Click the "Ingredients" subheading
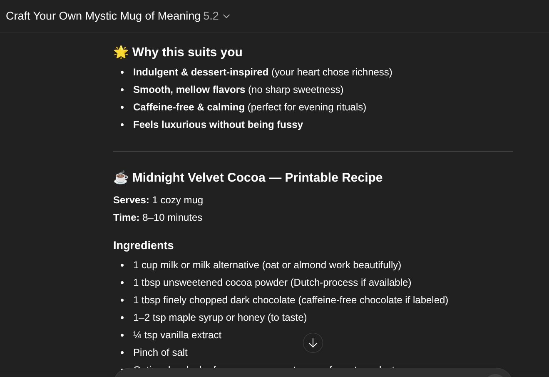The height and width of the screenshot is (377, 549). [x=143, y=245]
